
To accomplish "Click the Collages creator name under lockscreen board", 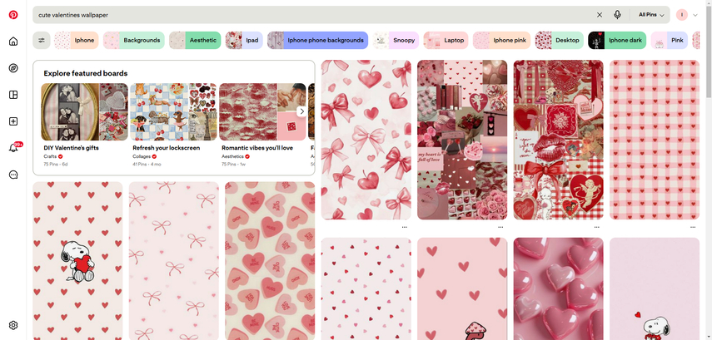I will coord(142,156).
